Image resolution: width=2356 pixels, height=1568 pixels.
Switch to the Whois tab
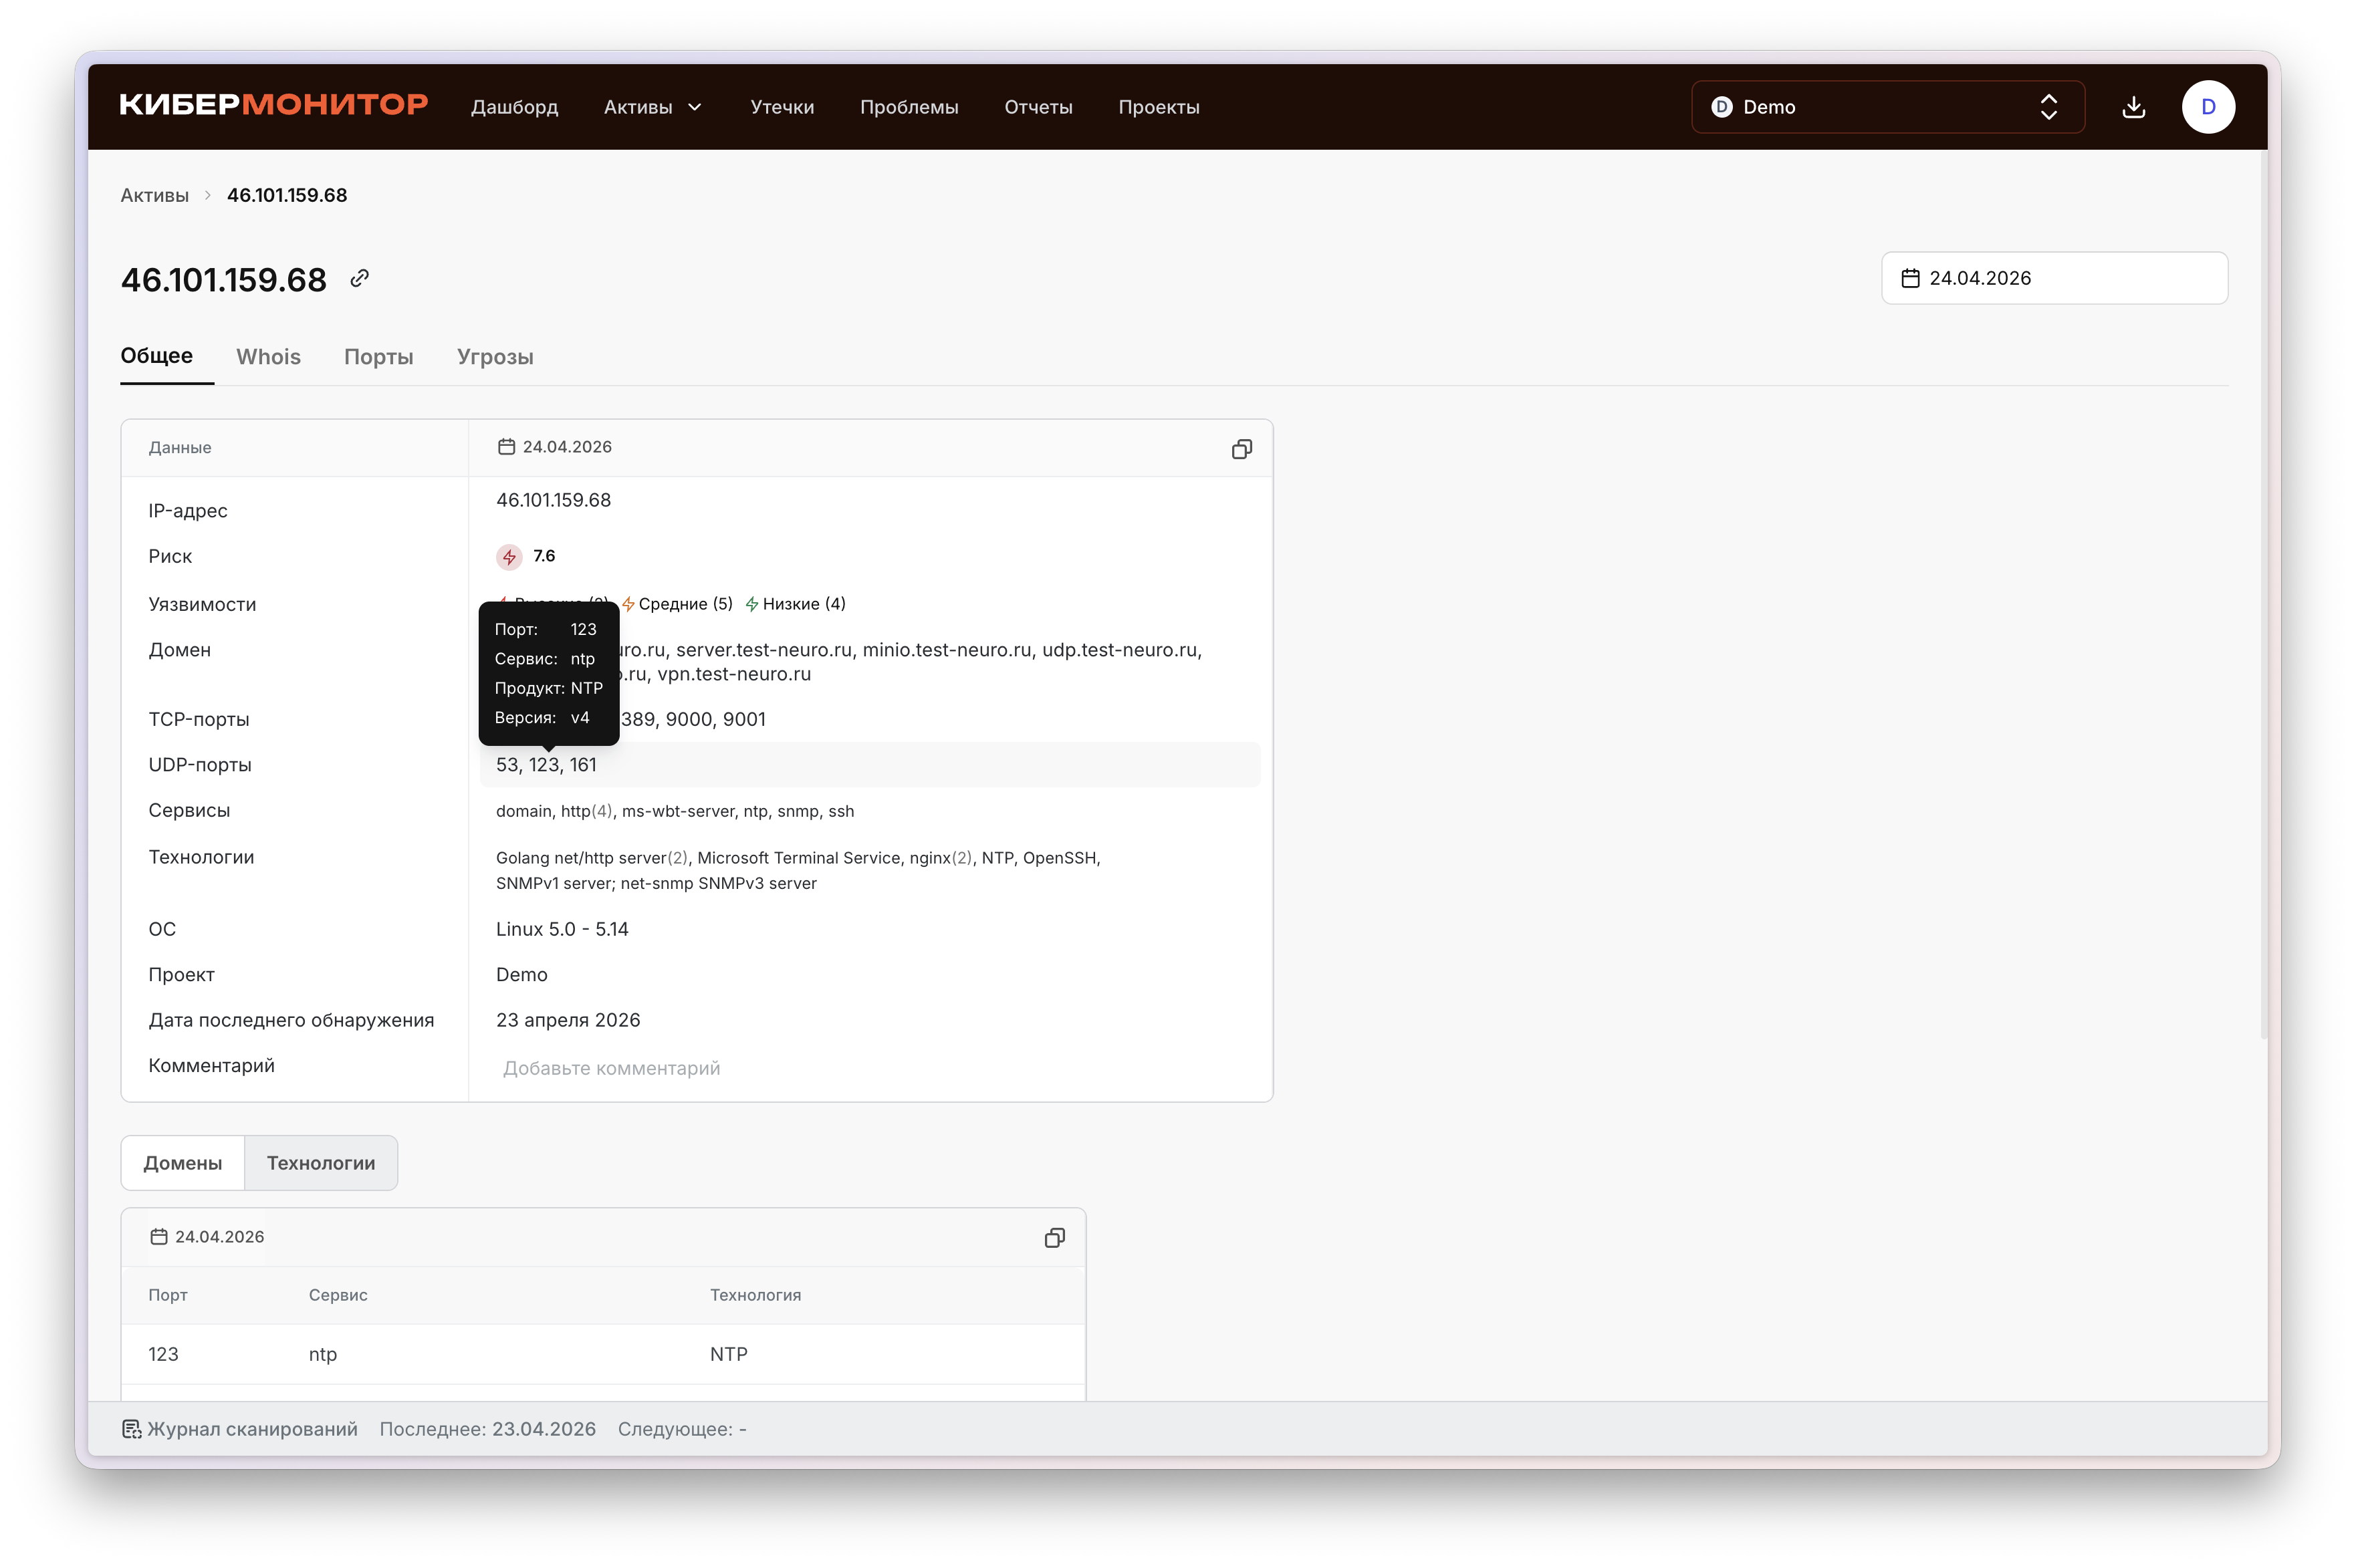[x=268, y=357]
